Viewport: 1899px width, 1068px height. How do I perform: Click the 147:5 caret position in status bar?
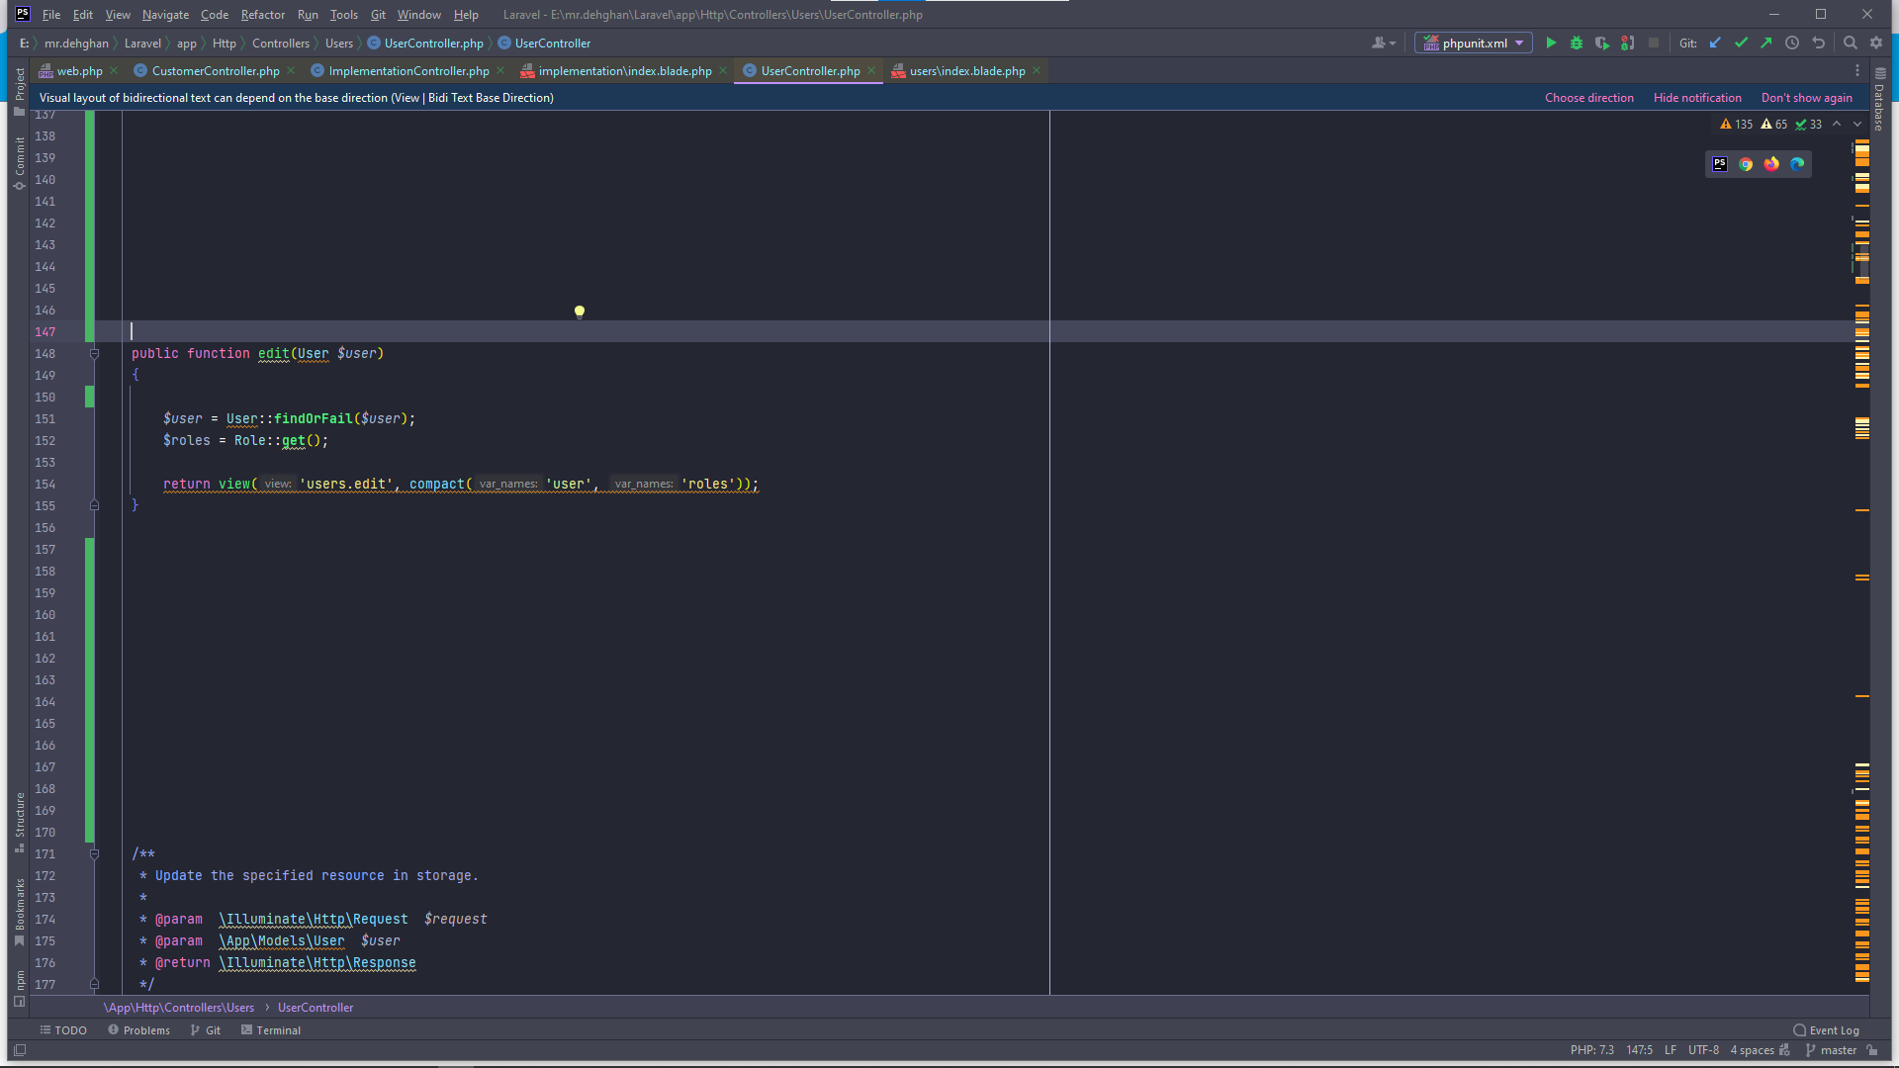pyautogui.click(x=1639, y=1051)
